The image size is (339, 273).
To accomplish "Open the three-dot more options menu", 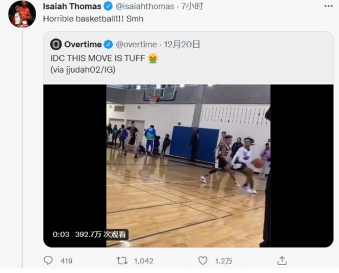I will (328, 6).
